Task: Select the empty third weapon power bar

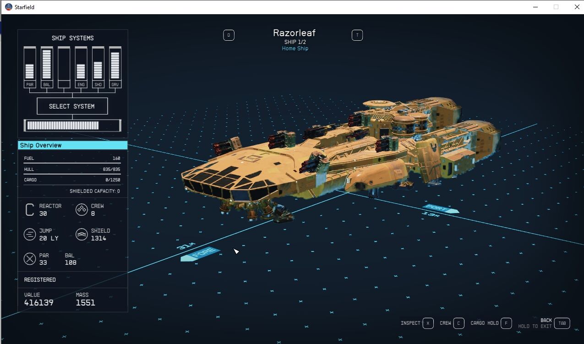Action: pyautogui.click(x=64, y=67)
